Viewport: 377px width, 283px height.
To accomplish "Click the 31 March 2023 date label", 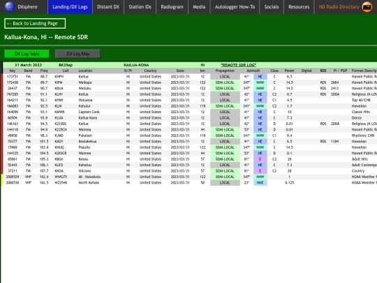I will (28, 65).
